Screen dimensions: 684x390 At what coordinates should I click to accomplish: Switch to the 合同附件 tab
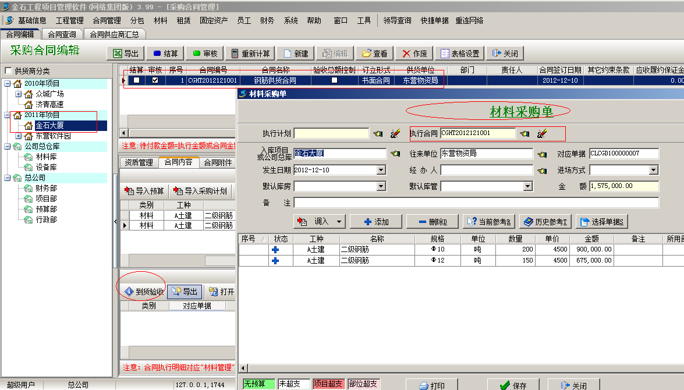(x=218, y=162)
